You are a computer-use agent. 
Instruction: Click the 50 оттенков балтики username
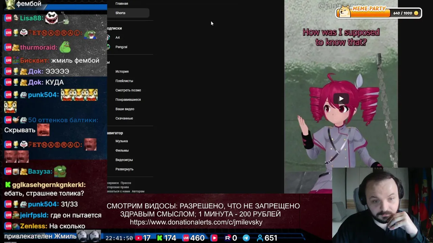tap(63, 120)
